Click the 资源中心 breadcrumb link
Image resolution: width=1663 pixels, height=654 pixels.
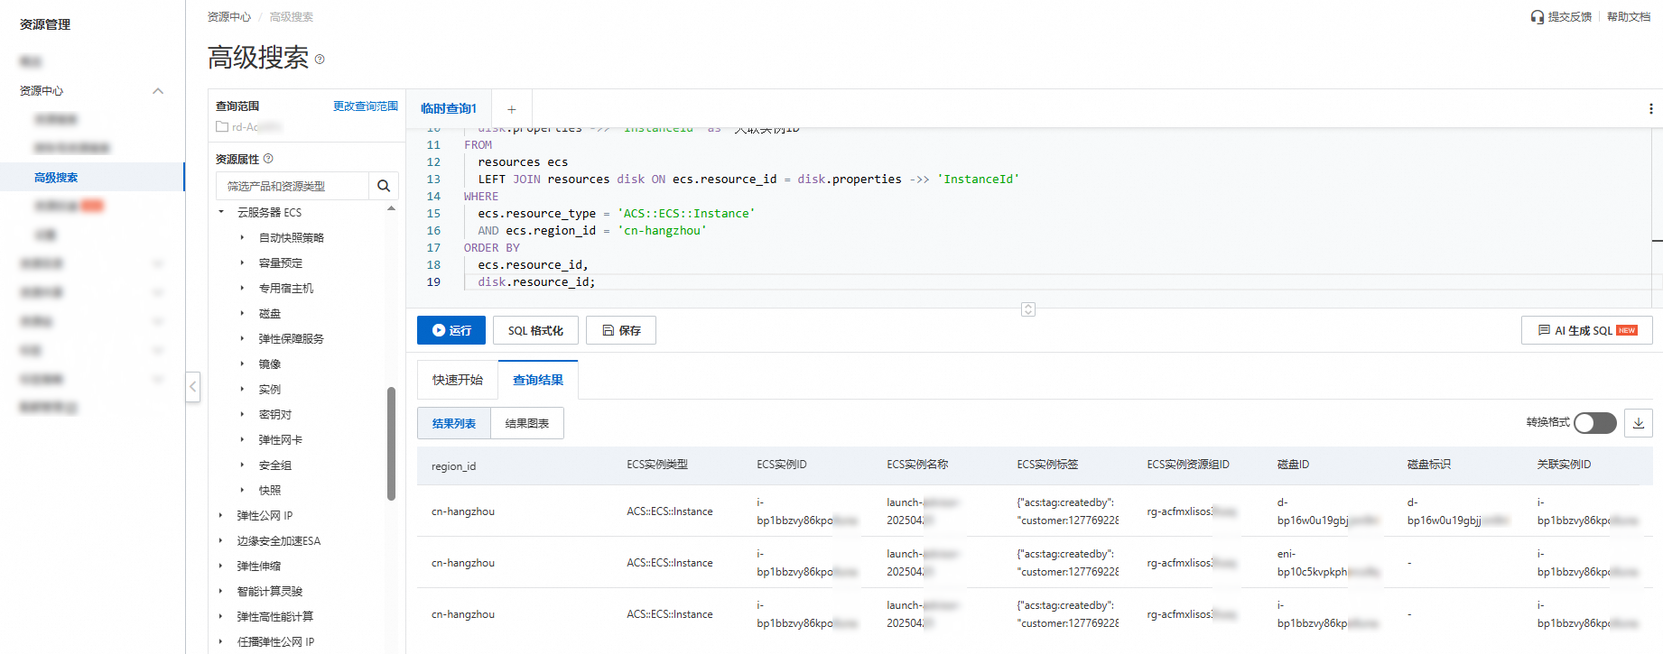pos(229,17)
